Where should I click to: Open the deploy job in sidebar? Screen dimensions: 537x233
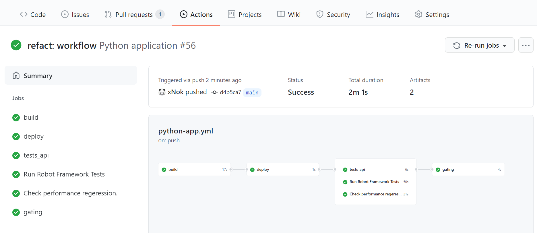33,136
